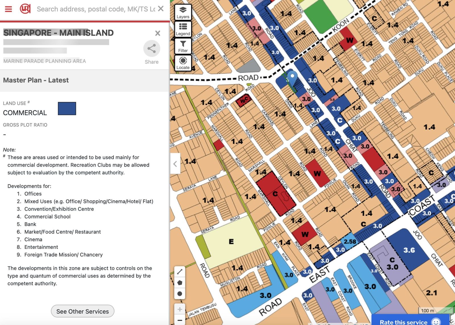Select the polygon drawing tool
455x325 pixels.
click(180, 283)
